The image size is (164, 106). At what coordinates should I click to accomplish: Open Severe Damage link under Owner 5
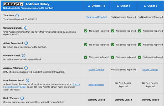point(150,70)
